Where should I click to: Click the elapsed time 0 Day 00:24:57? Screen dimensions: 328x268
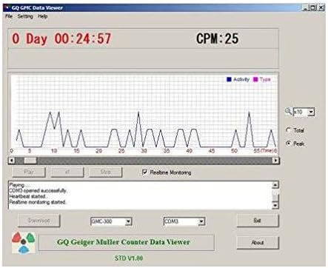(x=61, y=38)
